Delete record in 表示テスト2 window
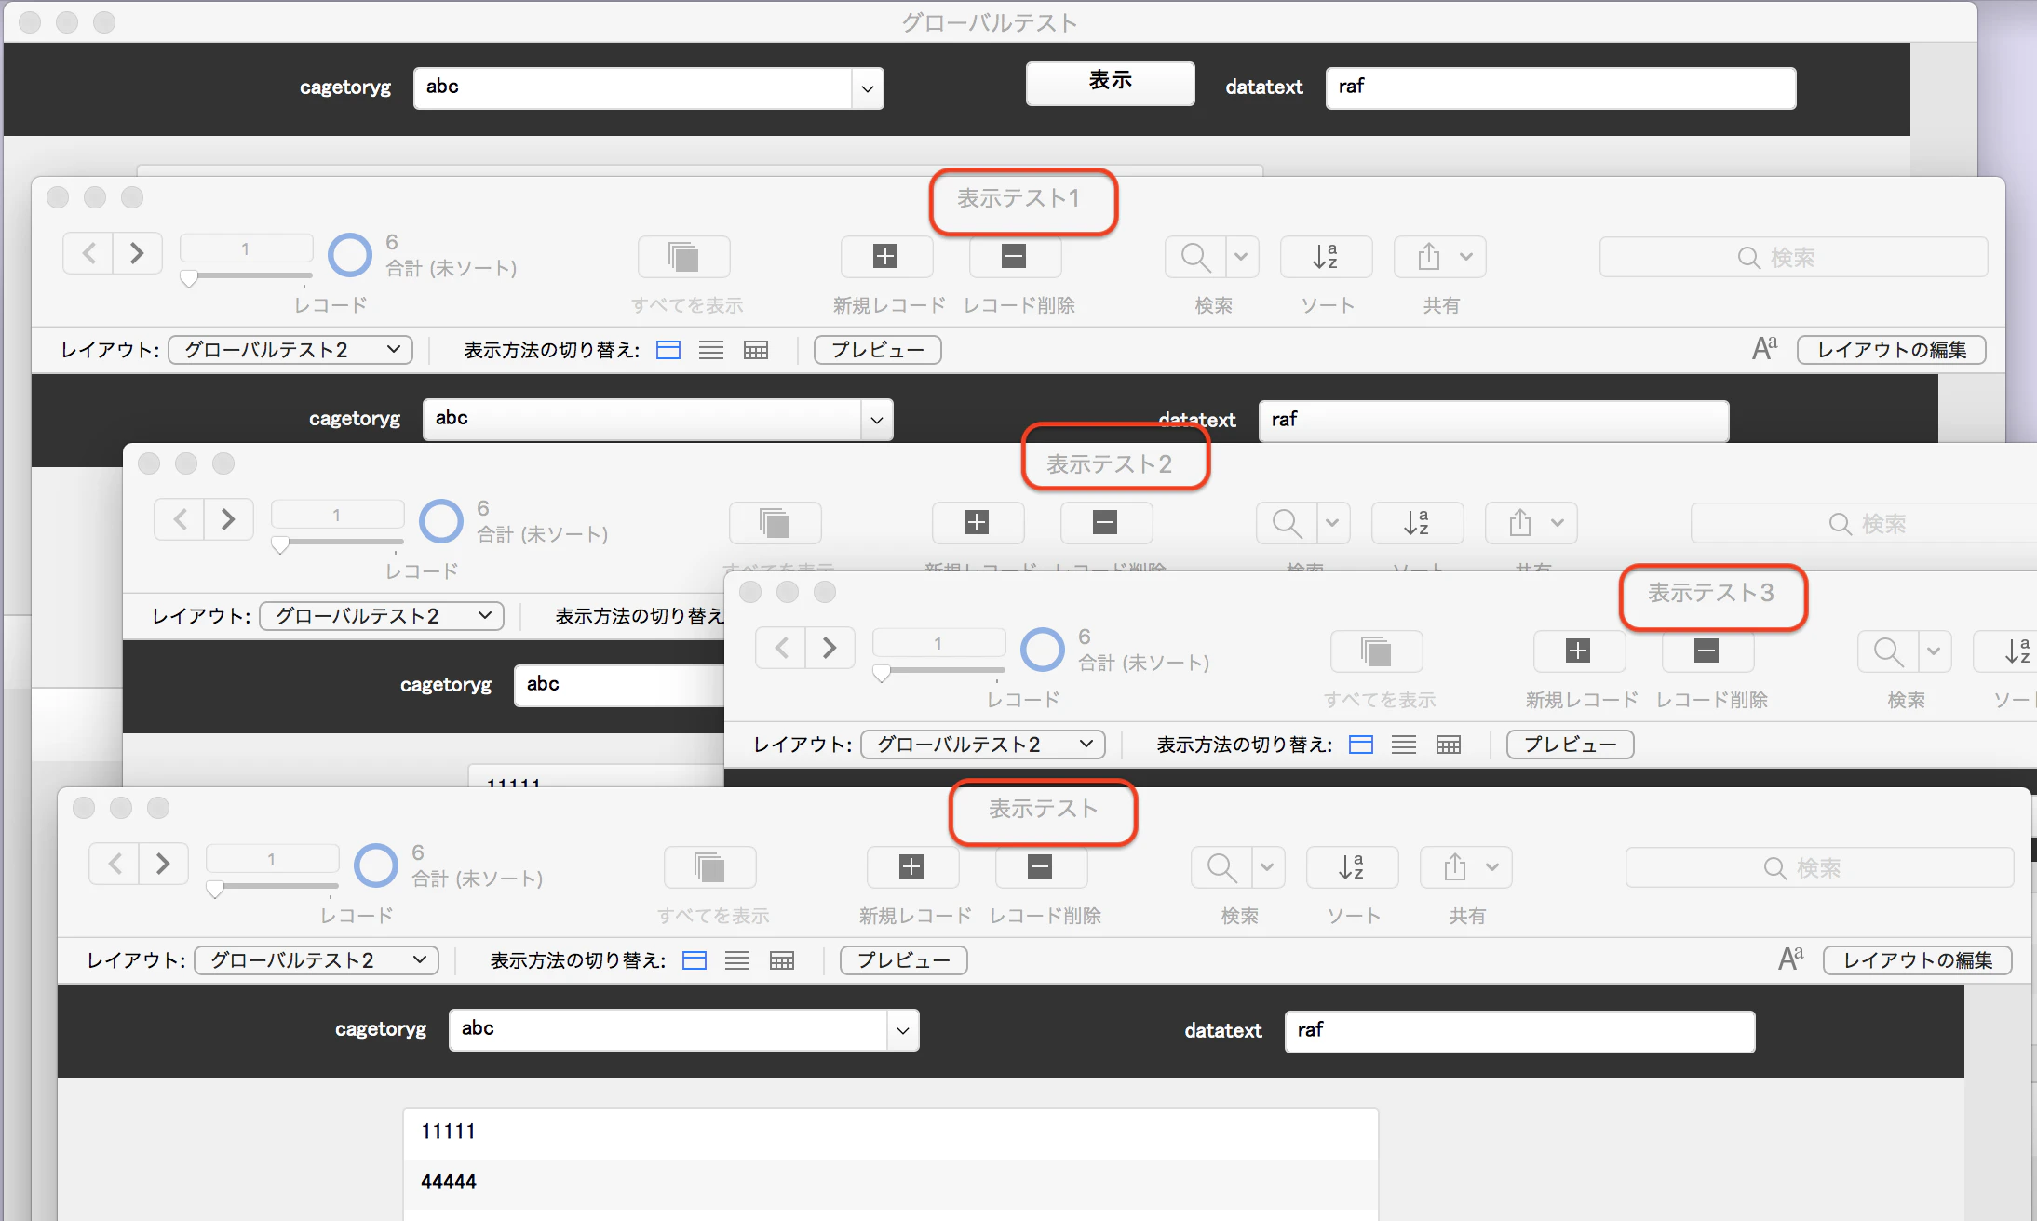 (x=1105, y=523)
